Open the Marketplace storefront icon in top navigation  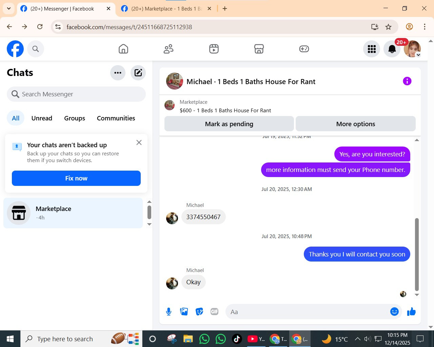[x=259, y=49]
